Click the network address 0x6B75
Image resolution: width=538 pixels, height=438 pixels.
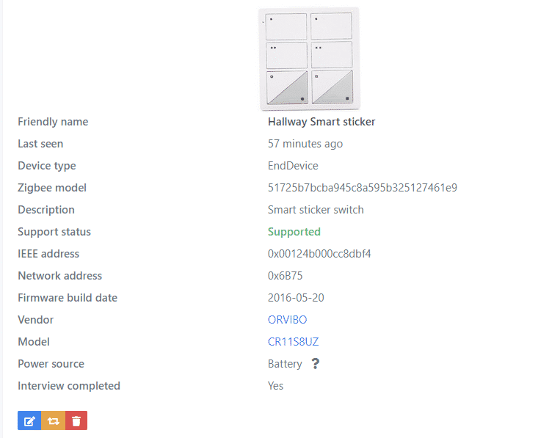coord(285,276)
